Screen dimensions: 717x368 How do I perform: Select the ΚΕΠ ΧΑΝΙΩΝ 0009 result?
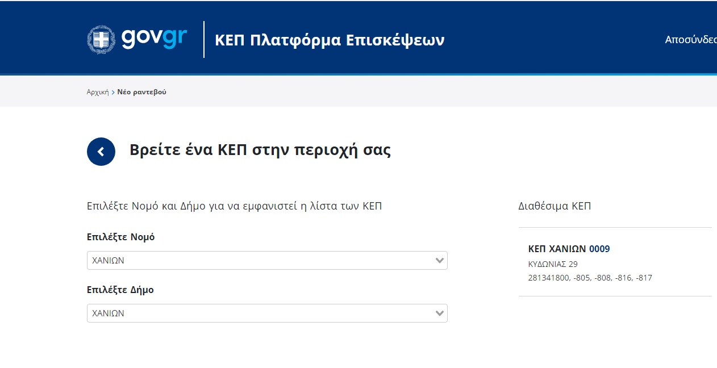click(615, 262)
